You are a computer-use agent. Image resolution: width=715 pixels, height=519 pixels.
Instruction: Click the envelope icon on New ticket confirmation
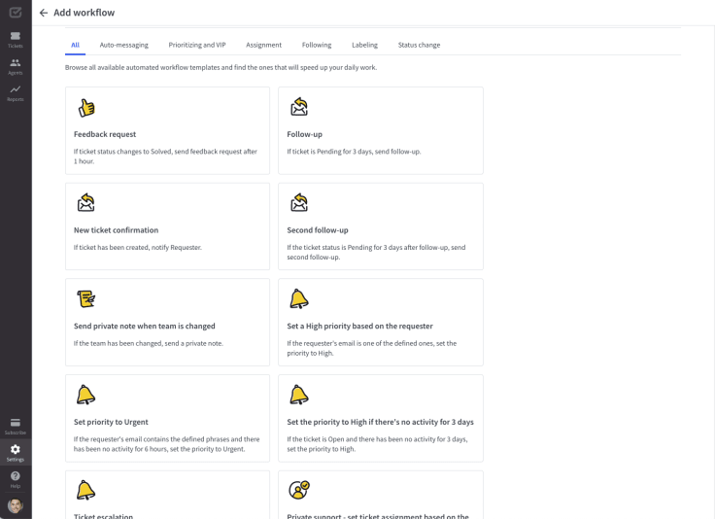[85, 203]
